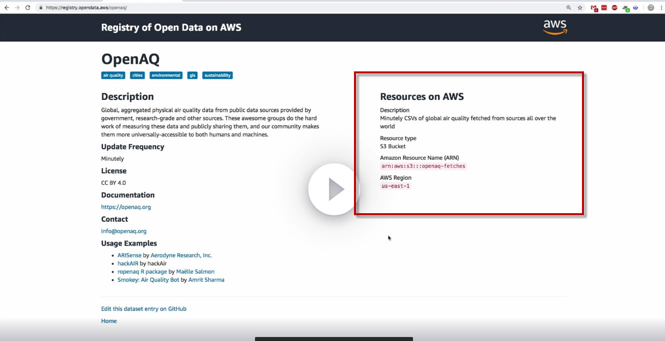This screenshot has width=665, height=341.
Task: Click the 'CC BY 4.0' license text
Action: pos(113,183)
